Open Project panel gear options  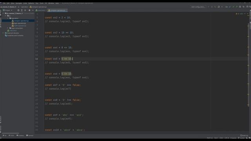click(x=29, y=10)
